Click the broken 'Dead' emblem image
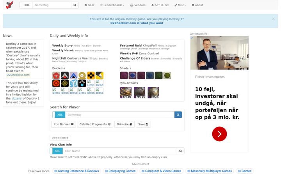 (100, 83)
